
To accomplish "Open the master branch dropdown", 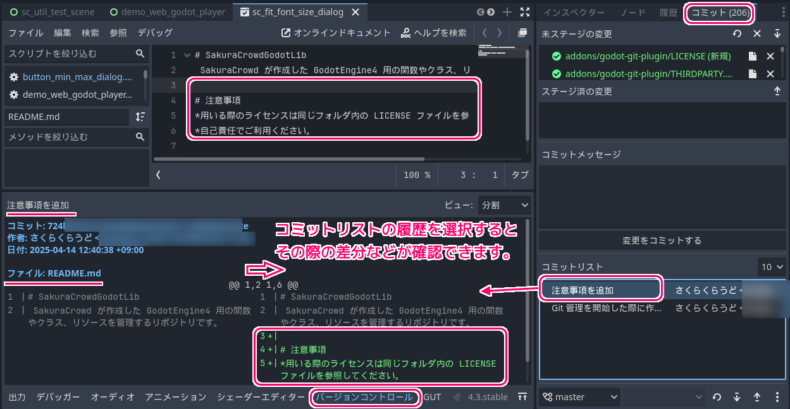I will 580,397.
